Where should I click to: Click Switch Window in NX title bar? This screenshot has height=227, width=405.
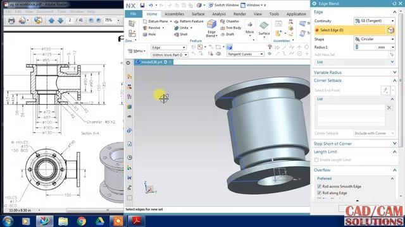[223, 5]
